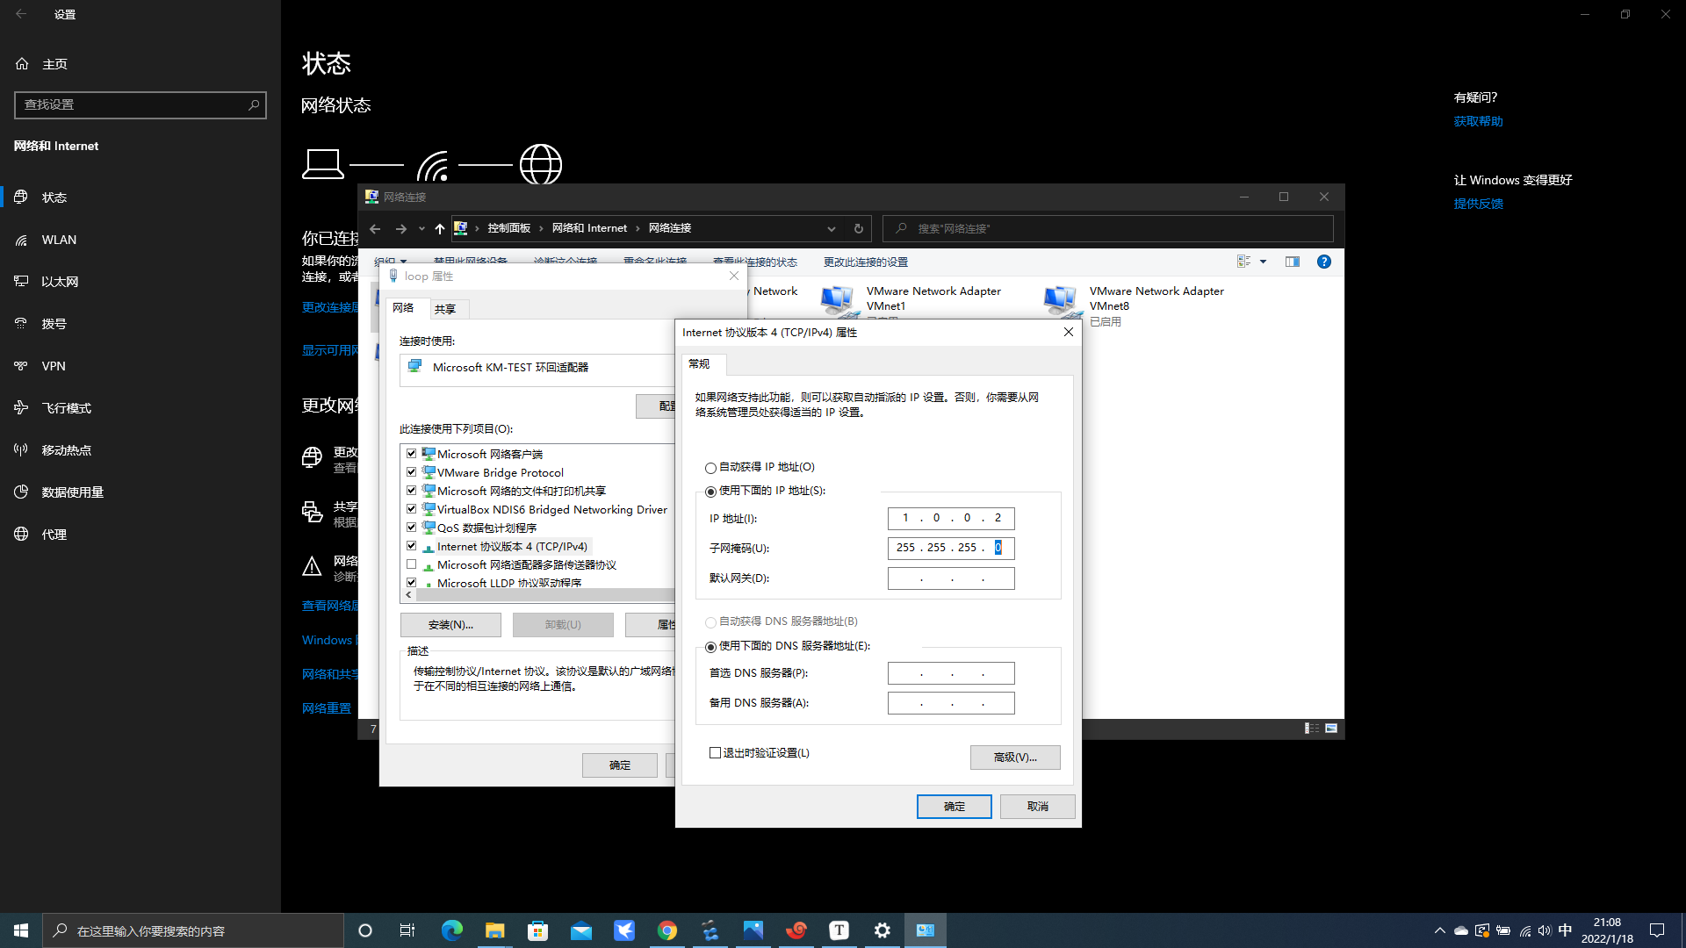The image size is (1686, 948).
Task: Click 确定 in loop 属性 dialog
Action: pyautogui.click(x=620, y=765)
